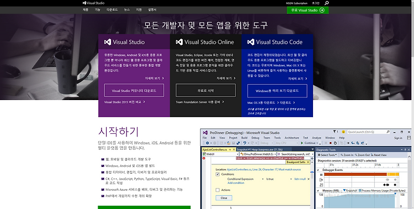
Task: Click the Visual Studio logo in site header
Action: pos(93,3)
